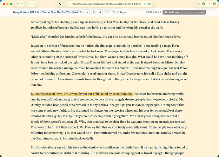The width and height of the screenshot is (219, 157).
Task: Click sentence "Then he jerked his head around"
Action: pos(135,51)
